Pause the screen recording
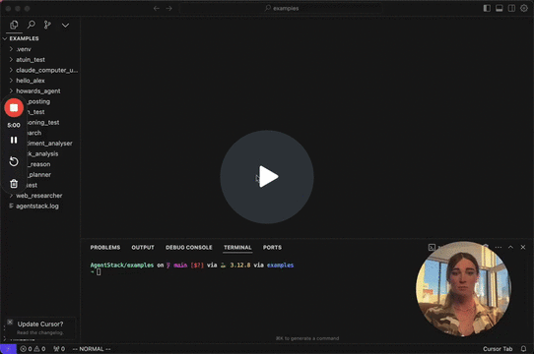Viewport: 534px width, 354px height. pos(14,140)
